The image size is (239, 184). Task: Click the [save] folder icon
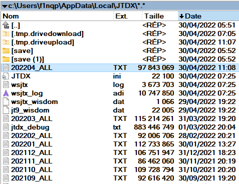click(x=6, y=50)
